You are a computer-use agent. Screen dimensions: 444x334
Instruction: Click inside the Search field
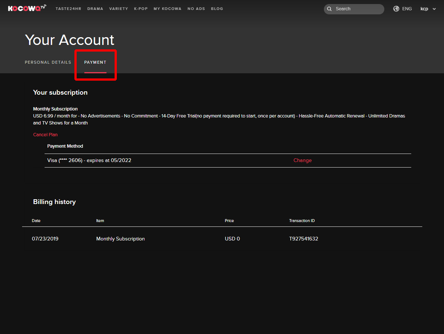pos(354,9)
